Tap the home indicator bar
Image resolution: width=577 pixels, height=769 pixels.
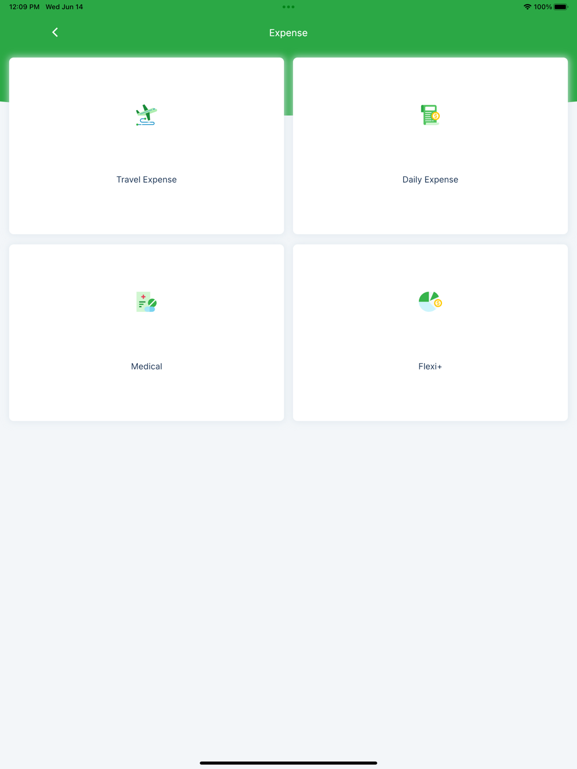tap(288, 763)
